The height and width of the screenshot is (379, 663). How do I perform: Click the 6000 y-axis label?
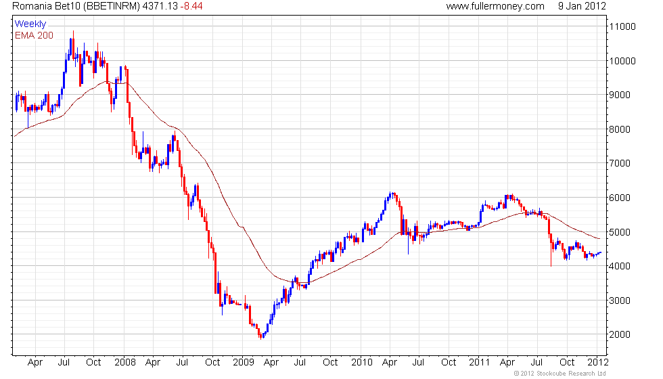tap(620, 198)
